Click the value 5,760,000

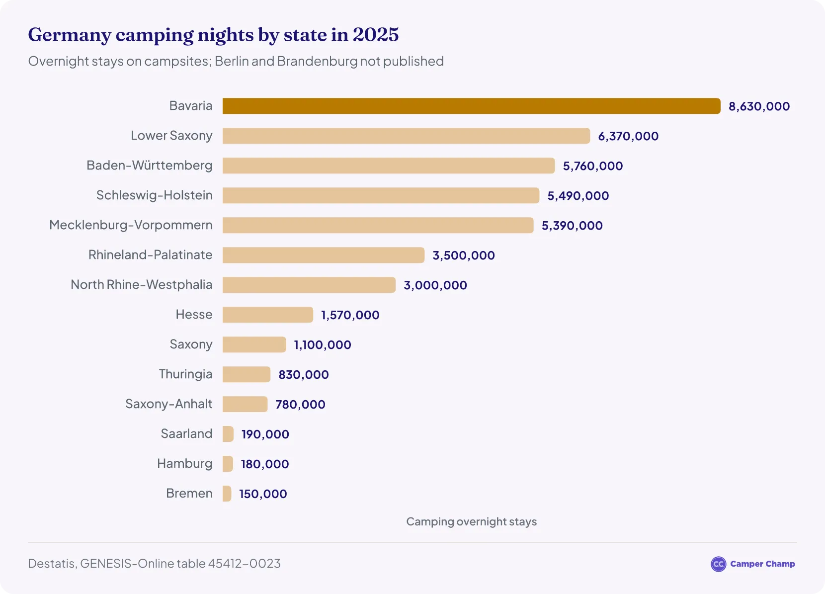[593, 166]
